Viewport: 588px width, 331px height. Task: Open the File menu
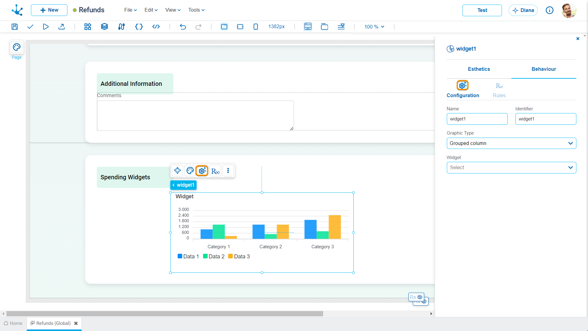click(x=130, y=10)
